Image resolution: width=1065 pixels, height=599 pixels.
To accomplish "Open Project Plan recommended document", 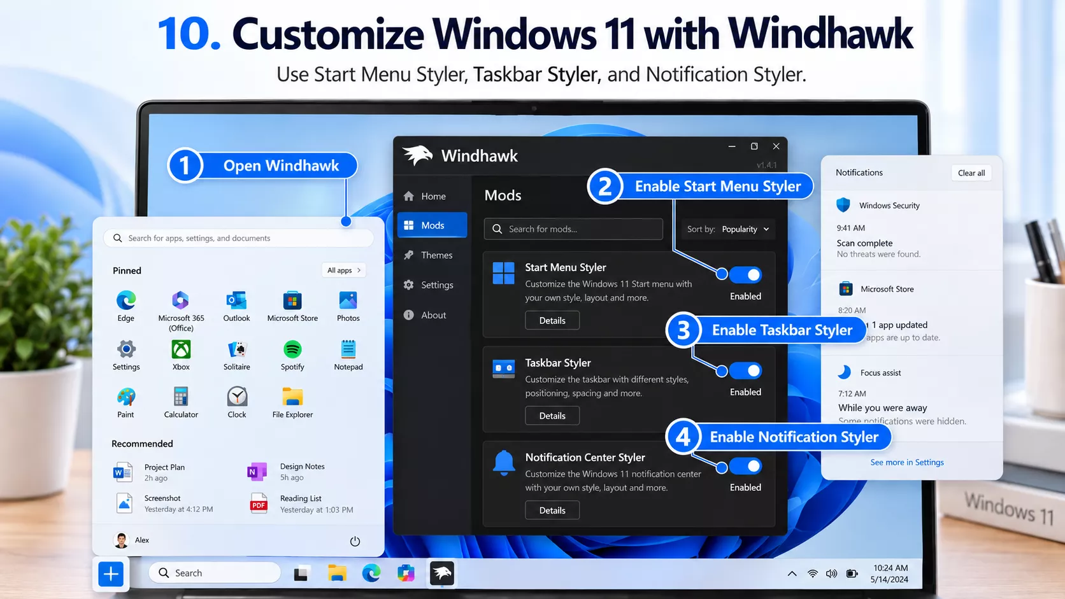I will [150, 472].
